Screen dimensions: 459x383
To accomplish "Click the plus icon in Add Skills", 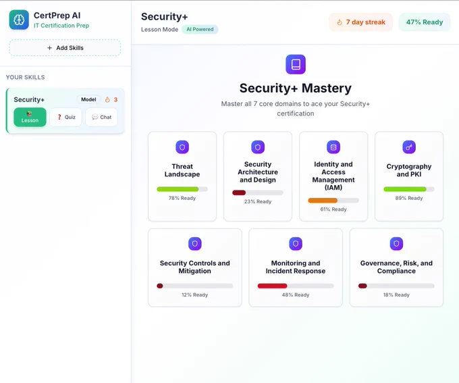I will (50, 48).
